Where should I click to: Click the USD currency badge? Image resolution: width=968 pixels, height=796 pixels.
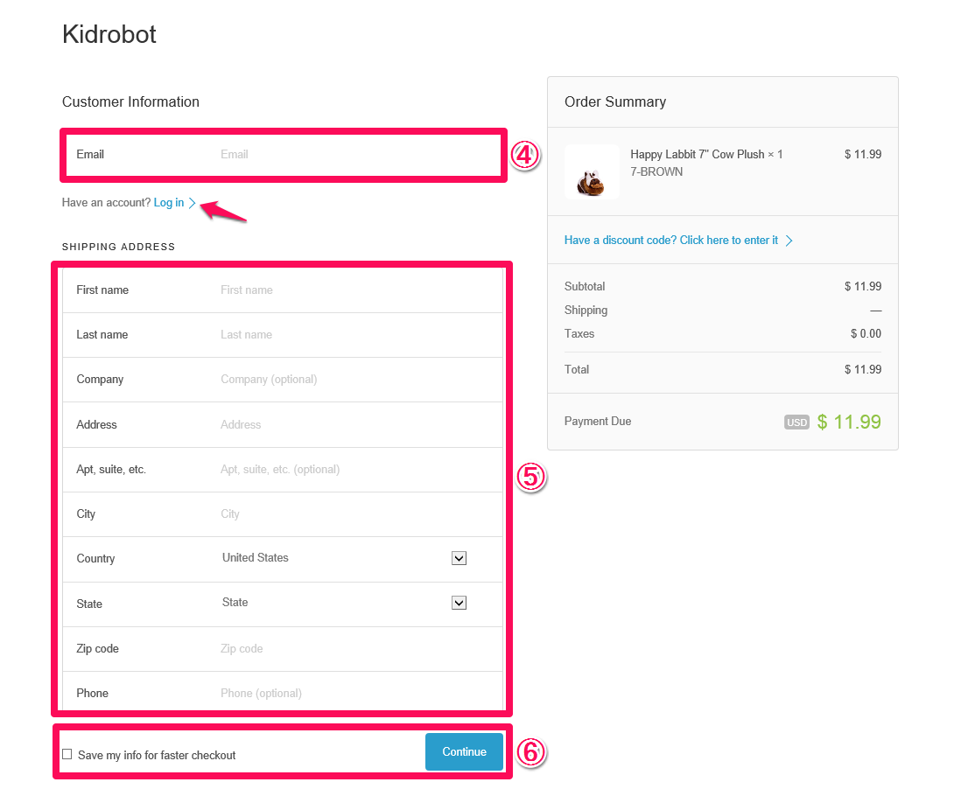coord(796,422)
